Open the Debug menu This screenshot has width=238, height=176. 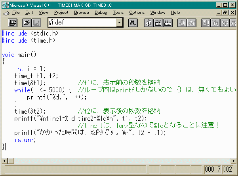pos(101,12)
